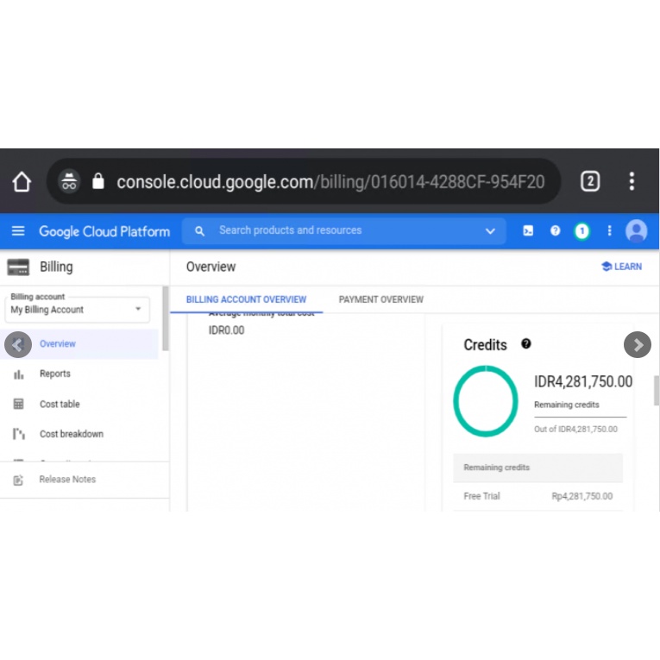Click the Cost table grid icon

pos(18,404)
